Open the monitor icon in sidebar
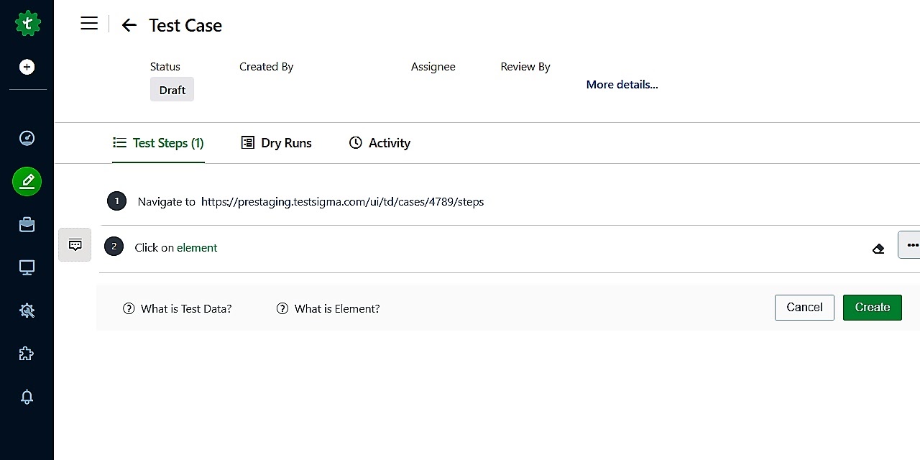The height and width of the screenshot is (460, 920). point(27,267)
